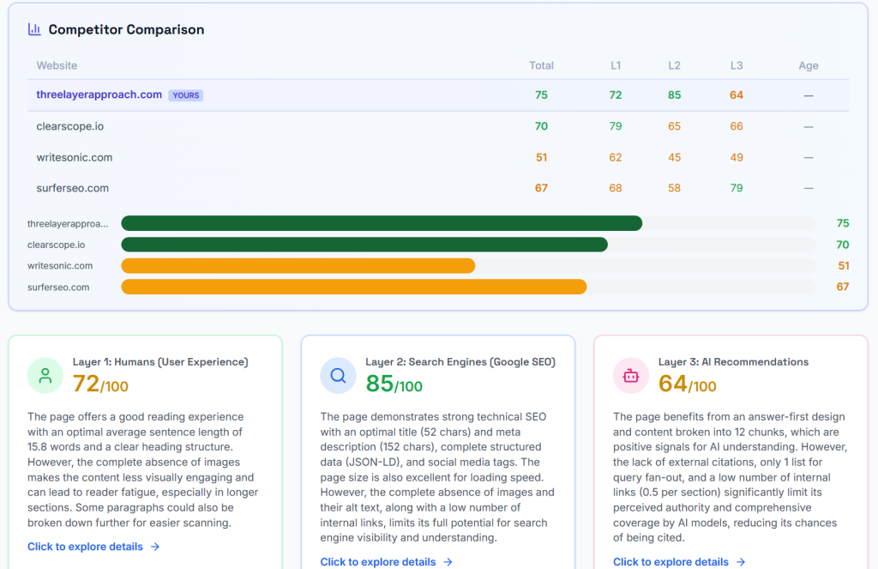
Task: Open Layer 2 'Click to explore details' link
Action: 378,562
